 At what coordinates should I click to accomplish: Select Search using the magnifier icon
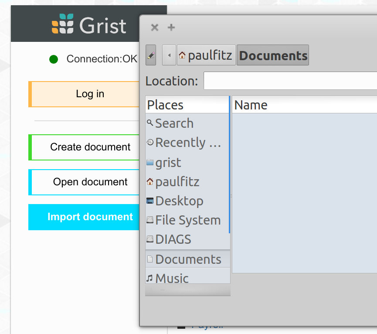pyautogui.click(x=150, y=123)
